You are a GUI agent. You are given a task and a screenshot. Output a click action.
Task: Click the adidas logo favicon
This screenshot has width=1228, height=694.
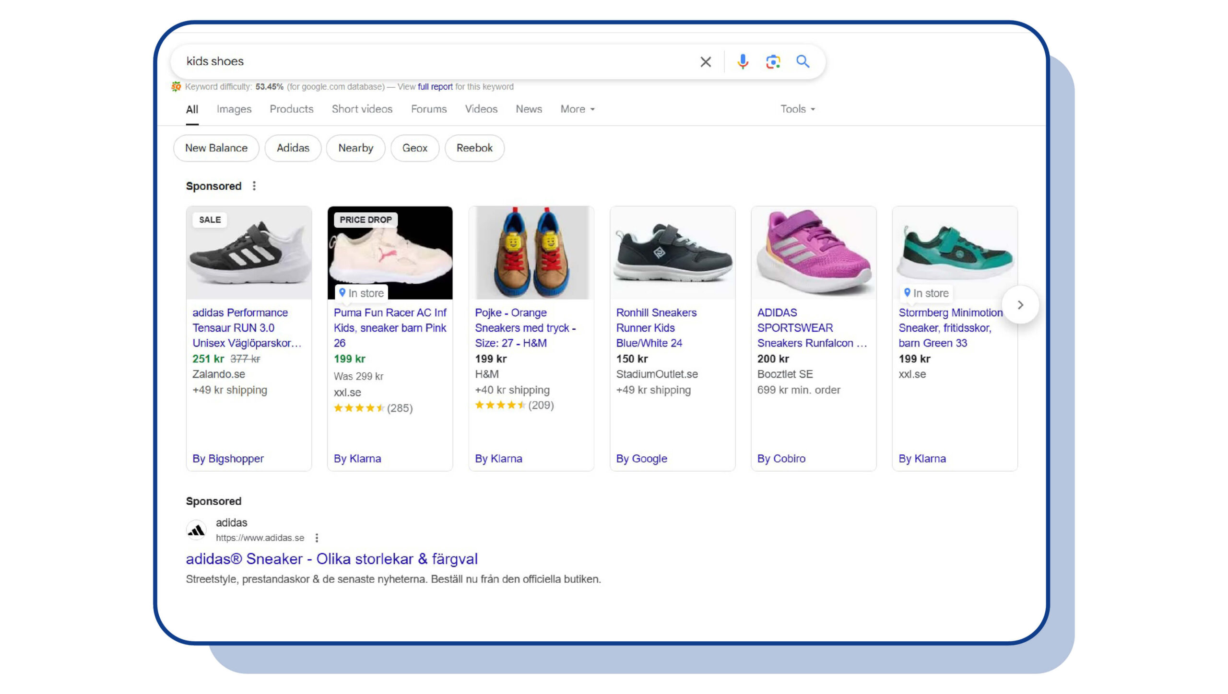point(196,530)
